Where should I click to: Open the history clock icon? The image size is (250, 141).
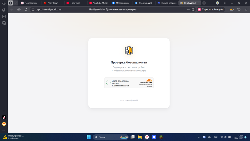pos(4,3)
